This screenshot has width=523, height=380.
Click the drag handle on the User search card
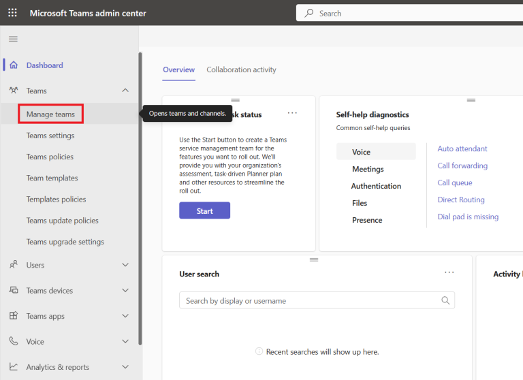pos(314,260)
